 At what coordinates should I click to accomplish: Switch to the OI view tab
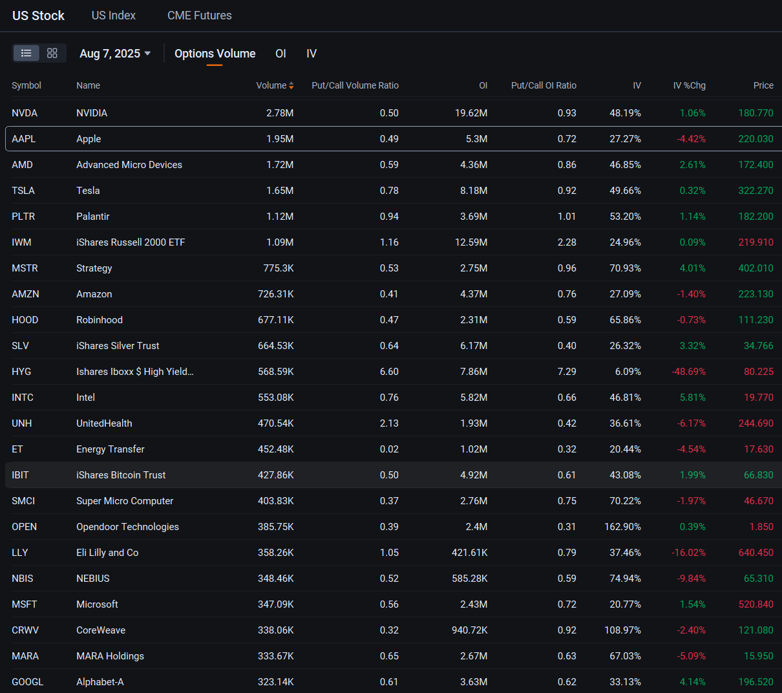280,54
